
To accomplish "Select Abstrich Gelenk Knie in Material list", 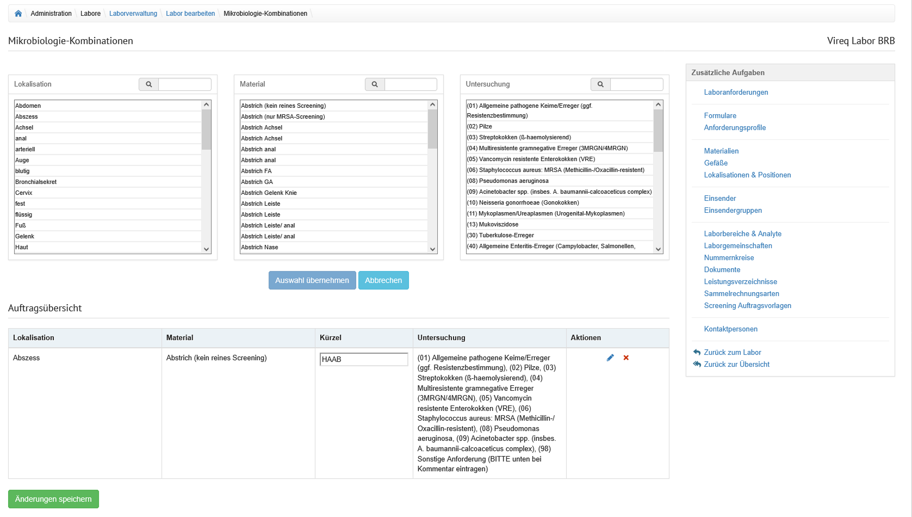I will point(269,193).
